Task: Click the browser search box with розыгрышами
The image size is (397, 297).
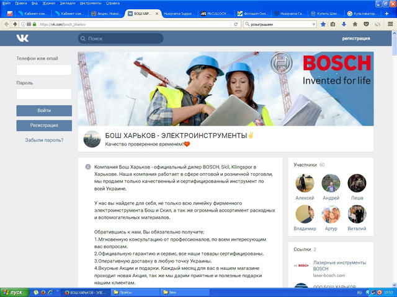Action: [280, 24]
